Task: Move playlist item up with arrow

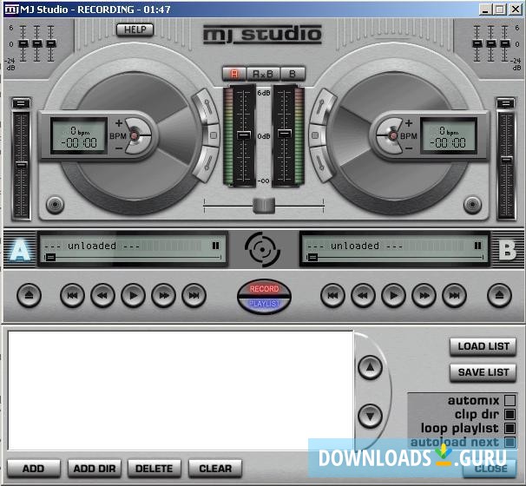Action: 370,367
